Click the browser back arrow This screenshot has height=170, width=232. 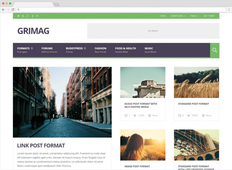[x=3, y=10]
